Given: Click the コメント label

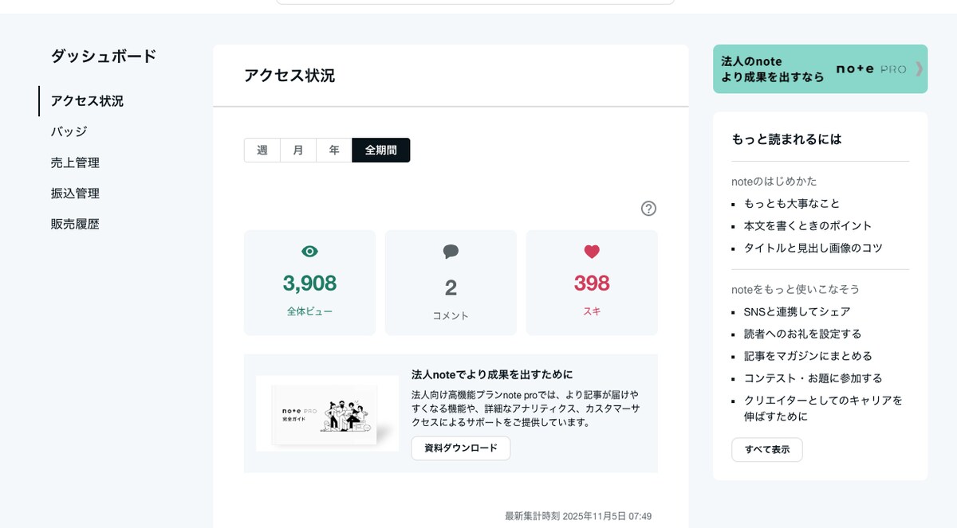Looking at the screenshot, I should (x=451, y=315).
